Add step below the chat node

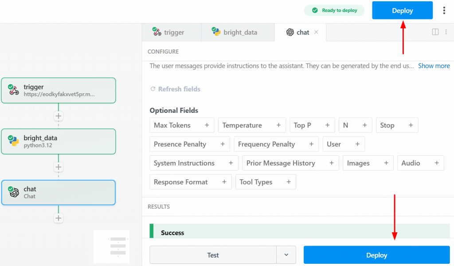(x=59, y=218)
